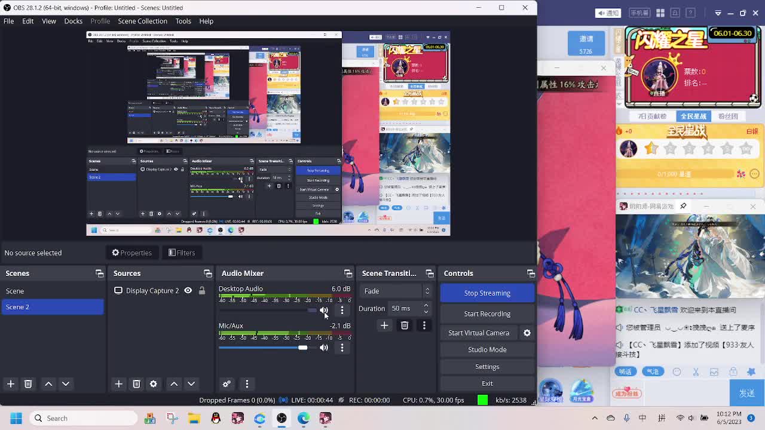Add a new source with plus icon
This screenshot has height=430, width=765.
pyautogui.click(x=118, y=384)
